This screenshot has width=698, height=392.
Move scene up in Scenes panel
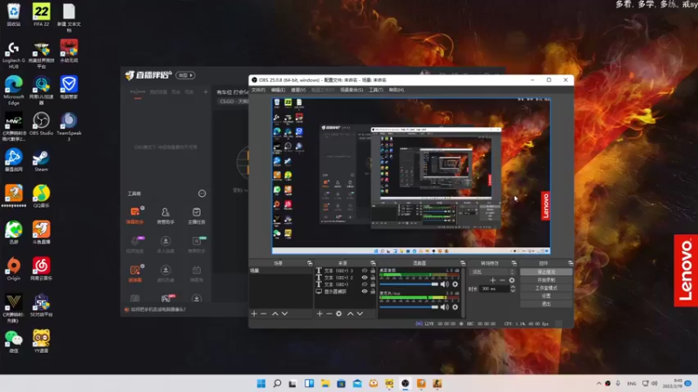tap(275, 314)
